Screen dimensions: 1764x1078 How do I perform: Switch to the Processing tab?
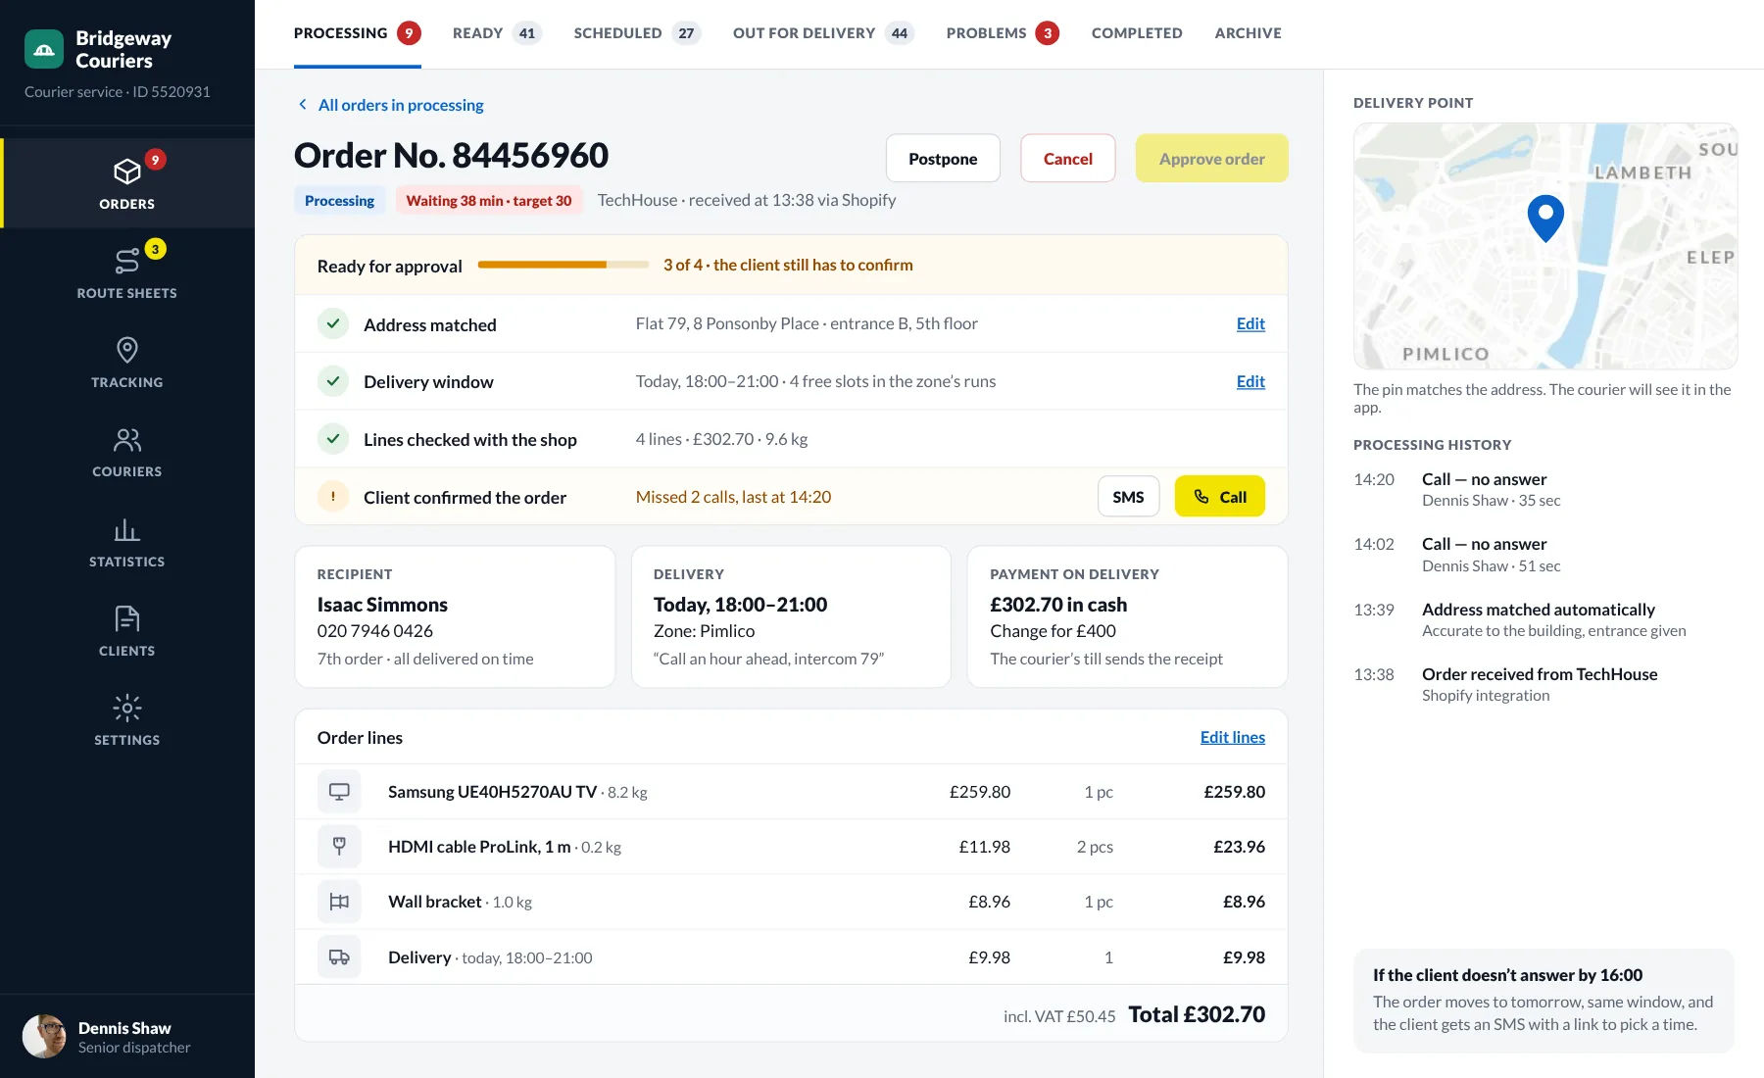pyautogui.click(x=358, y=33)
